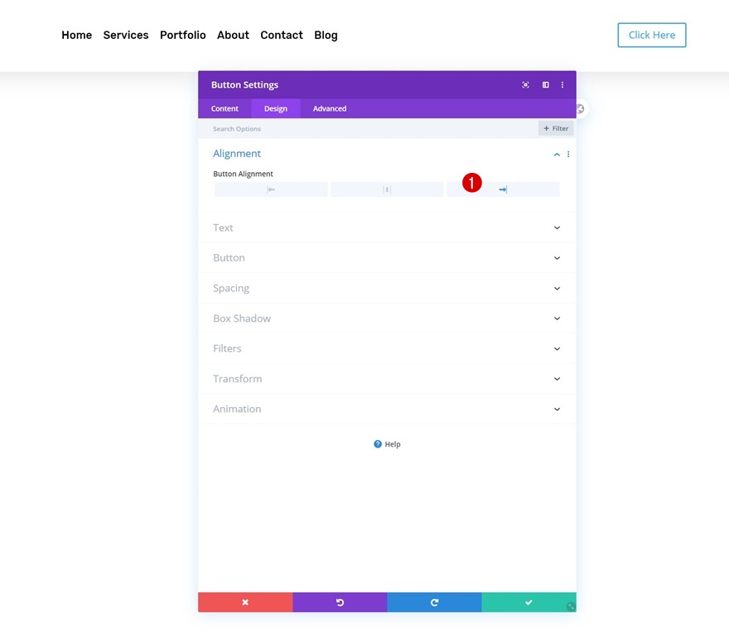The width and height of the screenshot is (729, 642).
Task: Click the expand modal fullscreen icon
Action: point(525,85)
